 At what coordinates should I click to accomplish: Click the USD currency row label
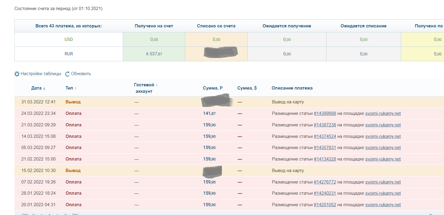(69, 39)
